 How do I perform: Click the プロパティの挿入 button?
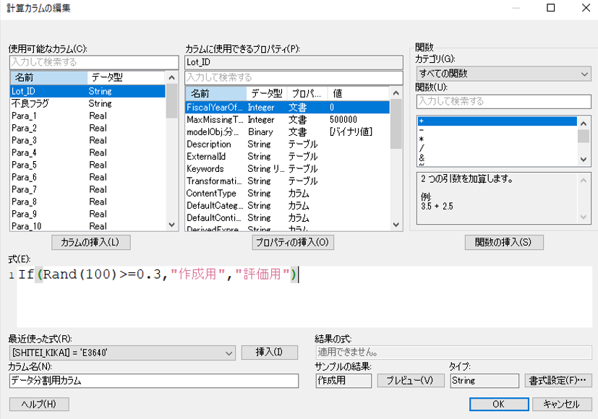(x=293, y=242)
